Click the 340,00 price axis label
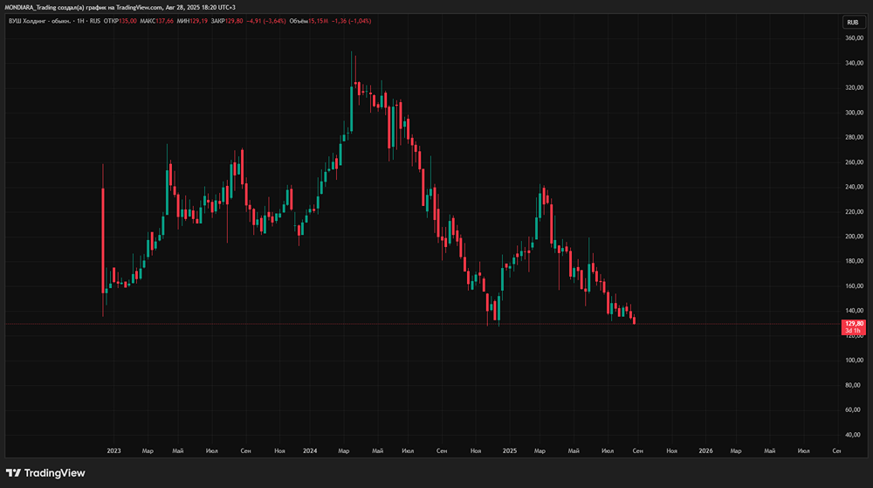The height and width of the screenshot is (488, 873). tap(854, 64)
